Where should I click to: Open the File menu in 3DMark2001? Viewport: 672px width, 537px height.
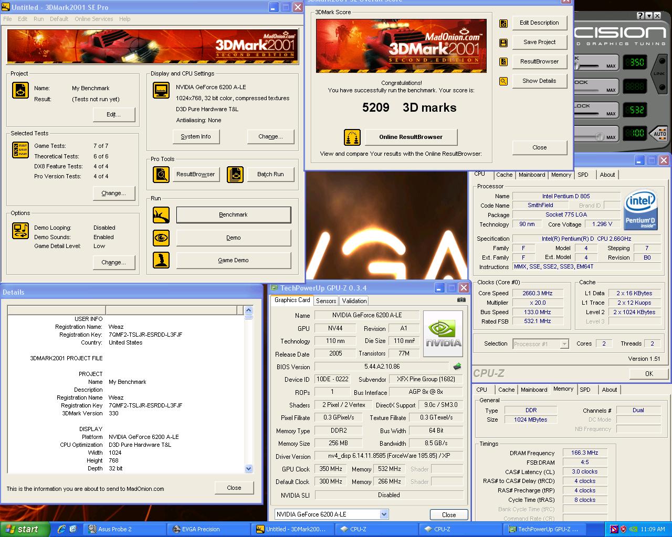point(7,19)
